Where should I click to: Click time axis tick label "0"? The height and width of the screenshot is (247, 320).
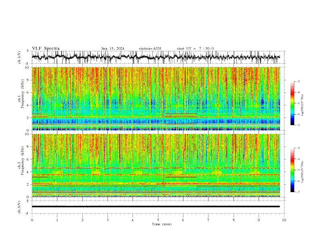[x=32, y=220]
